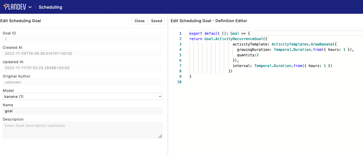
Task: Click the Description field label
Action: point(13,119)
